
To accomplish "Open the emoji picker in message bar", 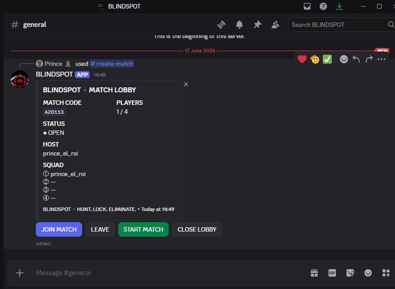I will 368,273.
